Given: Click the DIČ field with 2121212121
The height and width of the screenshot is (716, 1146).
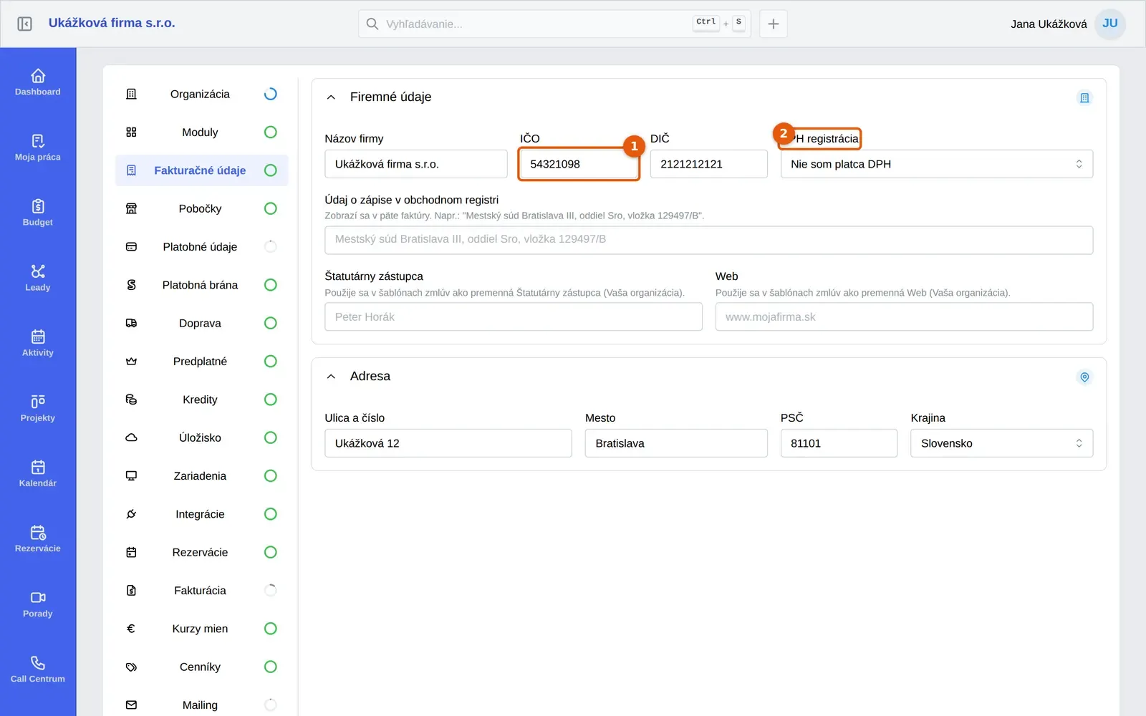Looking at the screenshot, I should [x=708, y=164].
